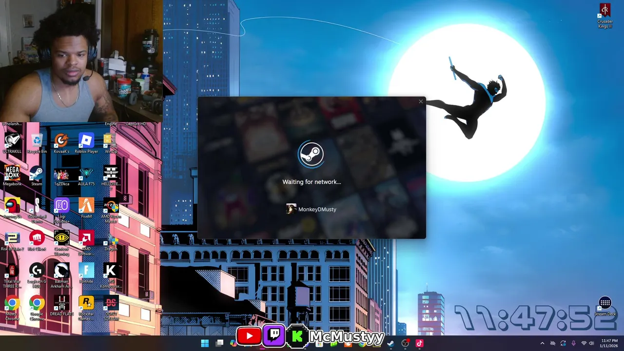Open the Logi Options+ app icon

click(x=61, y=211)
